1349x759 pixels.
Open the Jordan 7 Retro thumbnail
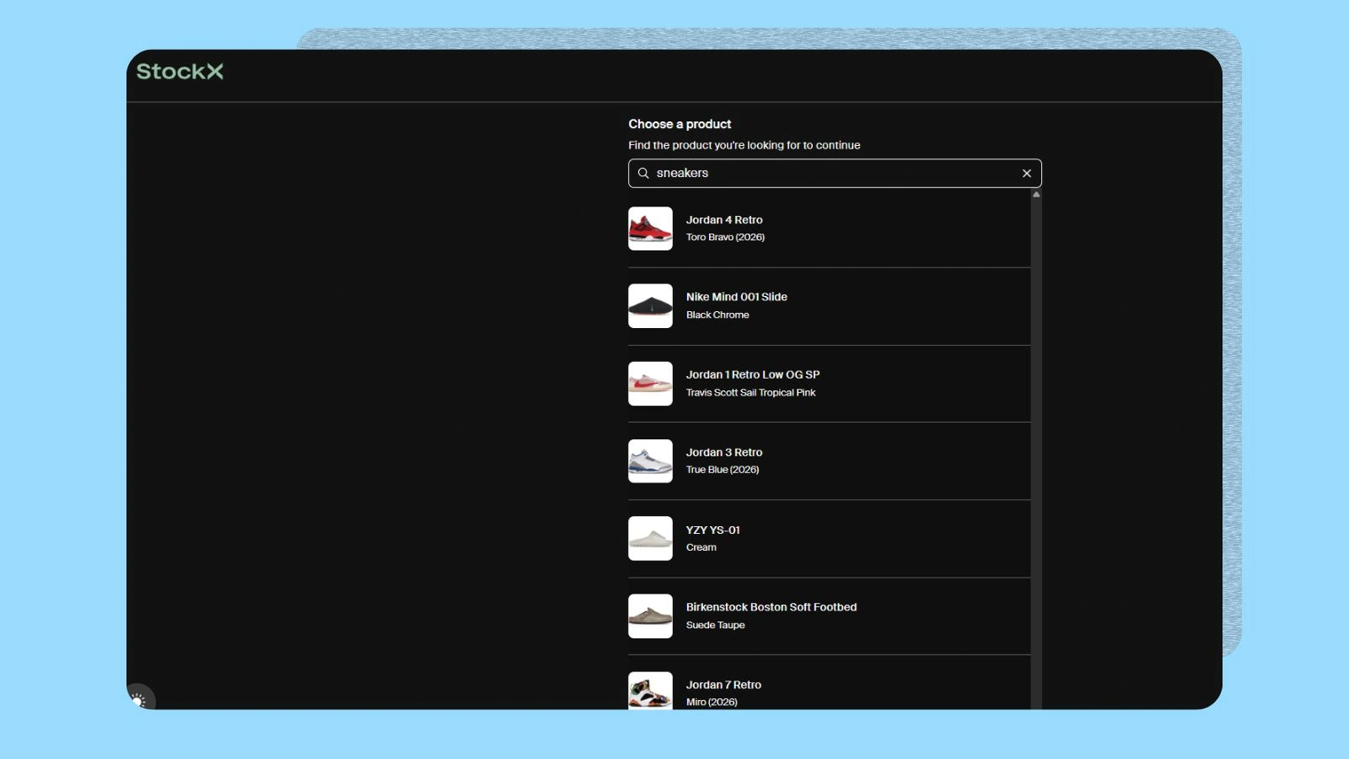650,691
